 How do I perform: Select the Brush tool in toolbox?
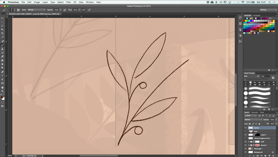(x=2, y=45)
